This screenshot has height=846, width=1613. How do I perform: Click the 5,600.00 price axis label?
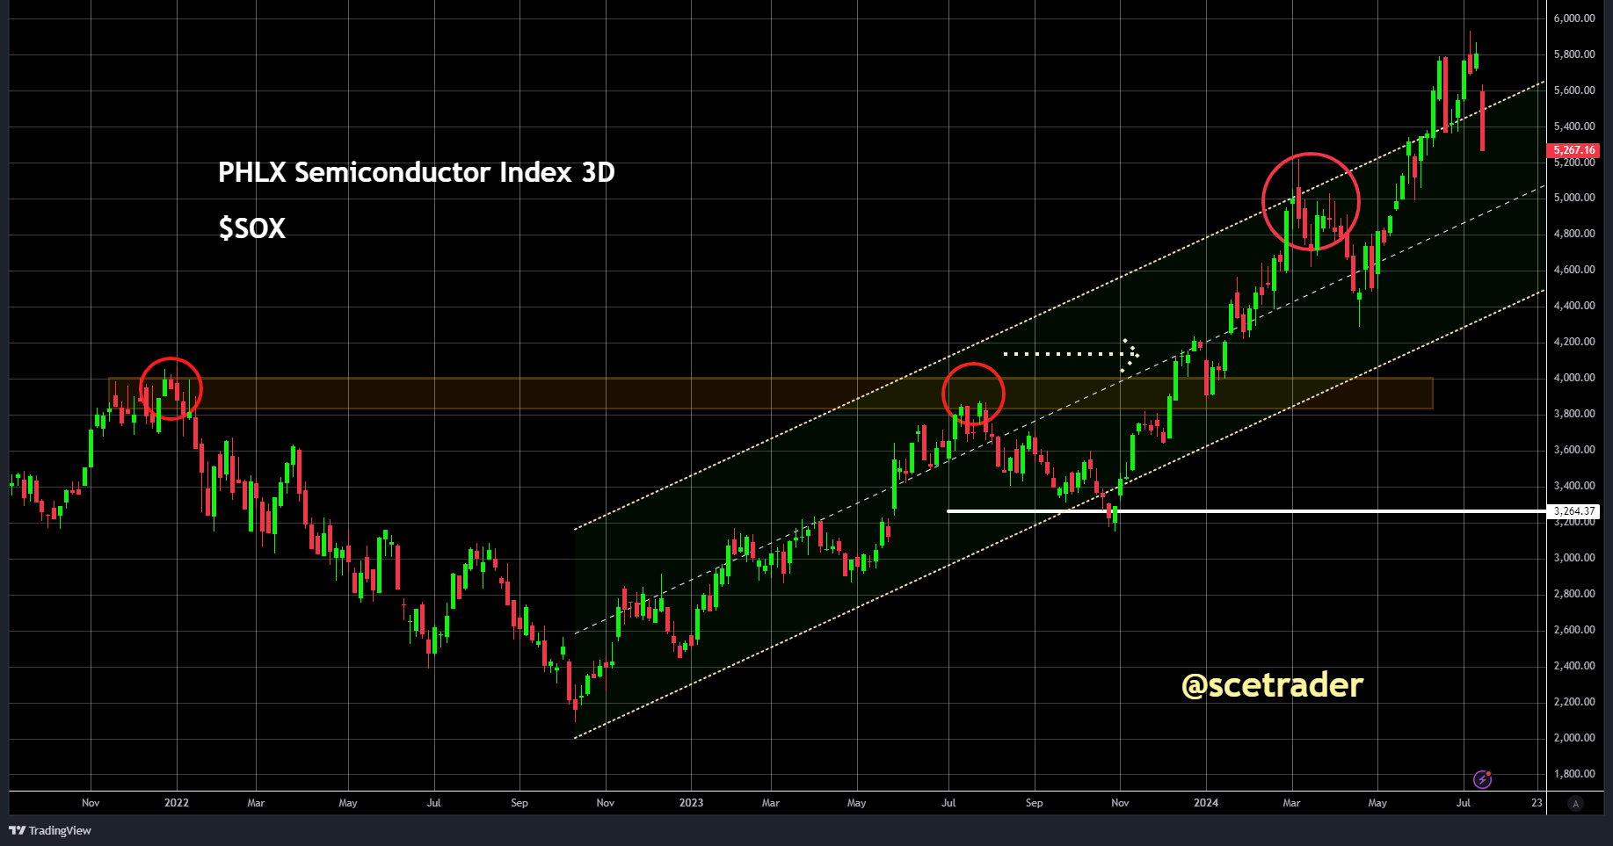[x=1574, y=90]
